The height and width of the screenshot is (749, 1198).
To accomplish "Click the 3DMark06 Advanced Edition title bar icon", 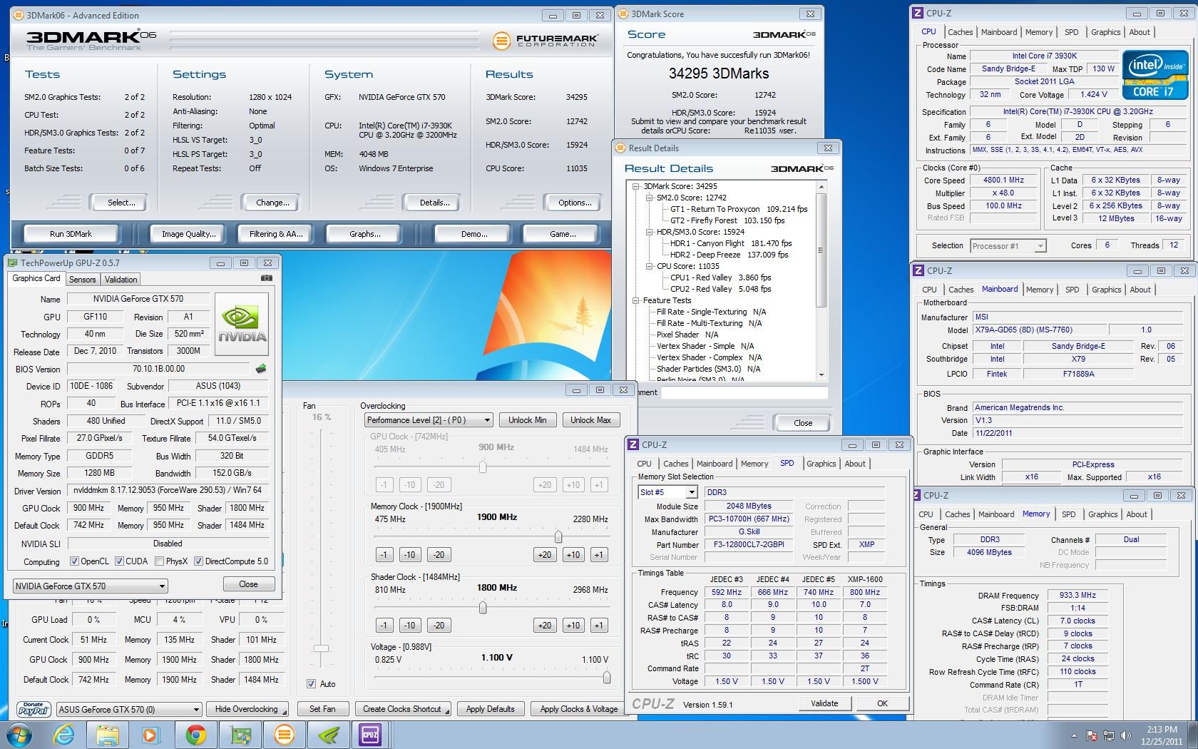I will (x=19, y=15).
